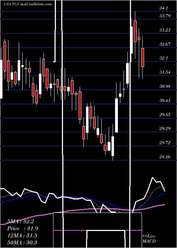Image resolution: width=177 pixels, height=248 pixels.
Task: Click the 28.72 price level label
Action: (x=165, y=143)
